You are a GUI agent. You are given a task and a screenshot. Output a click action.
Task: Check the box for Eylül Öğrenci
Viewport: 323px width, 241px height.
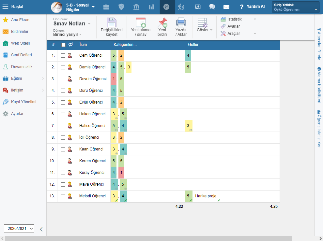click(x=63, y=102)
